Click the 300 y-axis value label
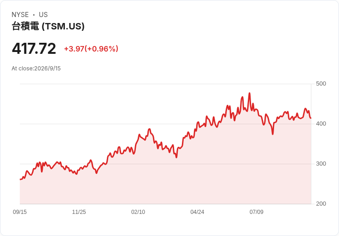The height and width of the screenshot is (236, 339). tap(321, 164)
